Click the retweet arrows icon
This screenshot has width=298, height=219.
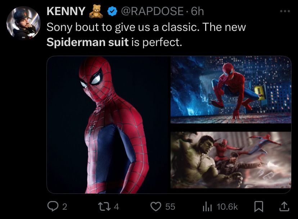click(105, 206)
